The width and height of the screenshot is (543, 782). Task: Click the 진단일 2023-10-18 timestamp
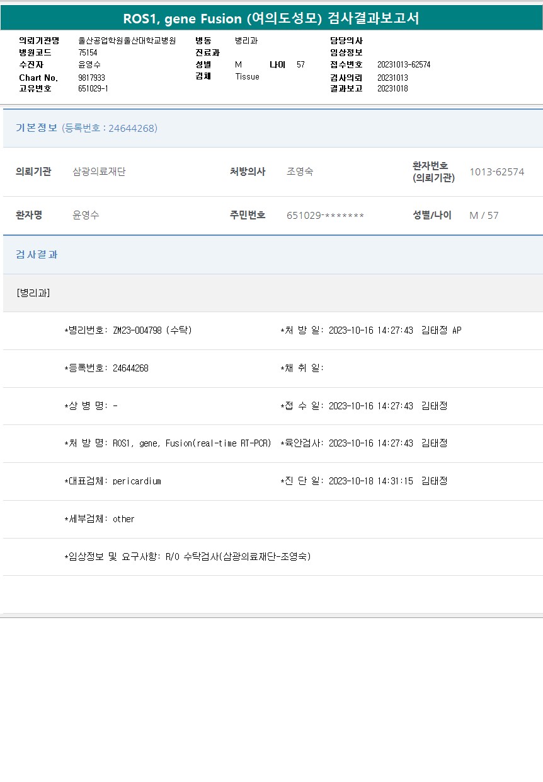365,481
